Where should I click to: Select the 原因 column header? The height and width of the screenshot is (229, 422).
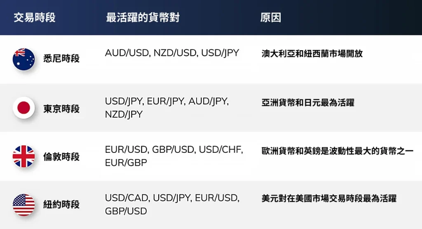pyautogui.click(x=270, y=18)
